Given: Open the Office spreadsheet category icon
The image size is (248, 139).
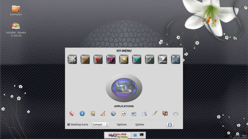Looking at the screenshot, I should coord(92,114).
